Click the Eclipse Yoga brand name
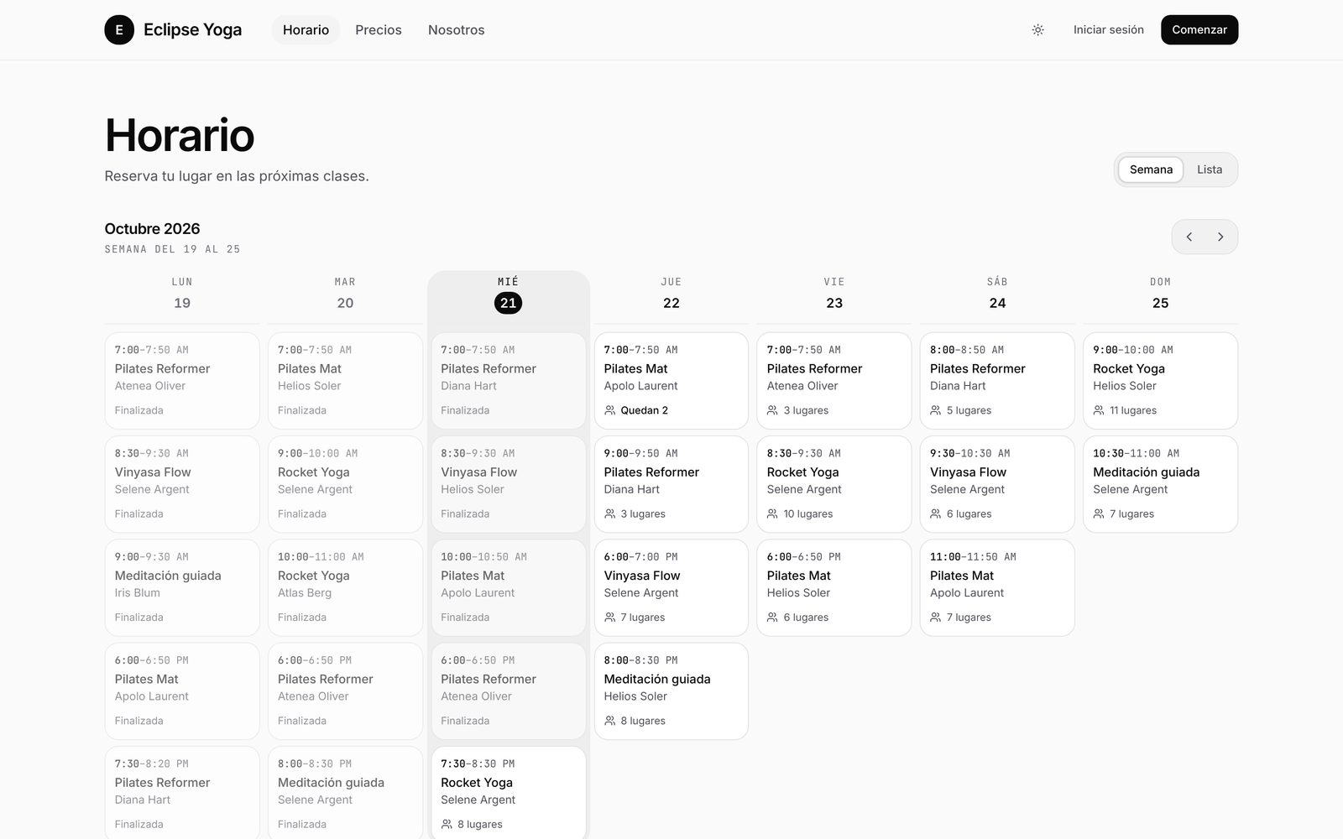The width and height of the screenshot is (1343, 839). 192,30
